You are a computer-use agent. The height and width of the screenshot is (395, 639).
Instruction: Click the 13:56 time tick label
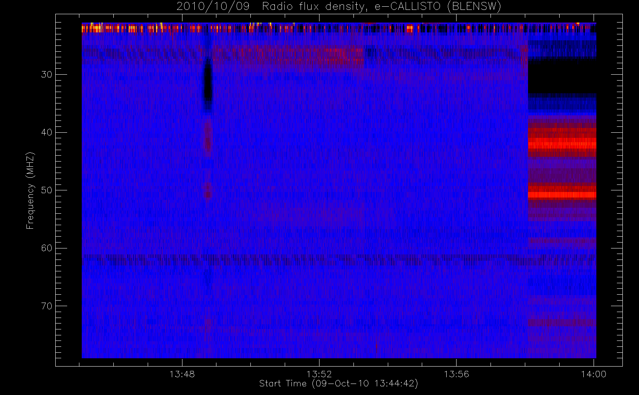pyautogui.click(x=456, y=374)
